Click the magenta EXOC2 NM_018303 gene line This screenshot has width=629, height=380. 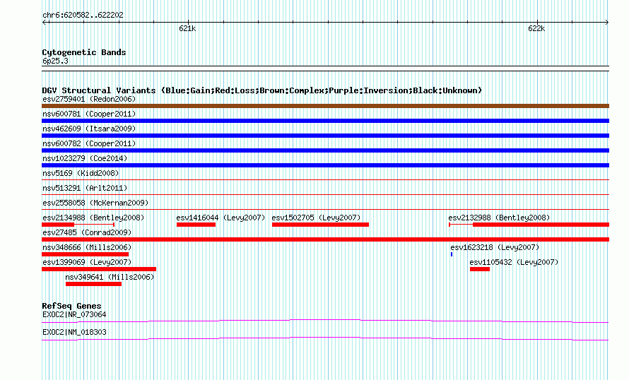[325, 339]
